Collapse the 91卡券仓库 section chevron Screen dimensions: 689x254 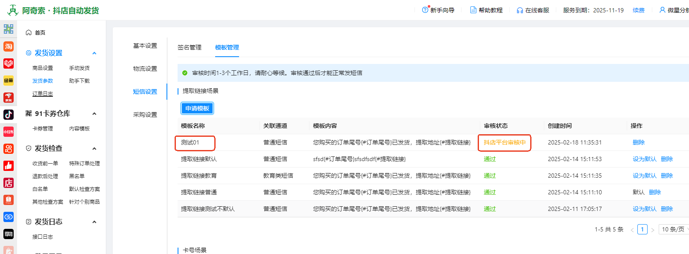[x=94, y=114]
